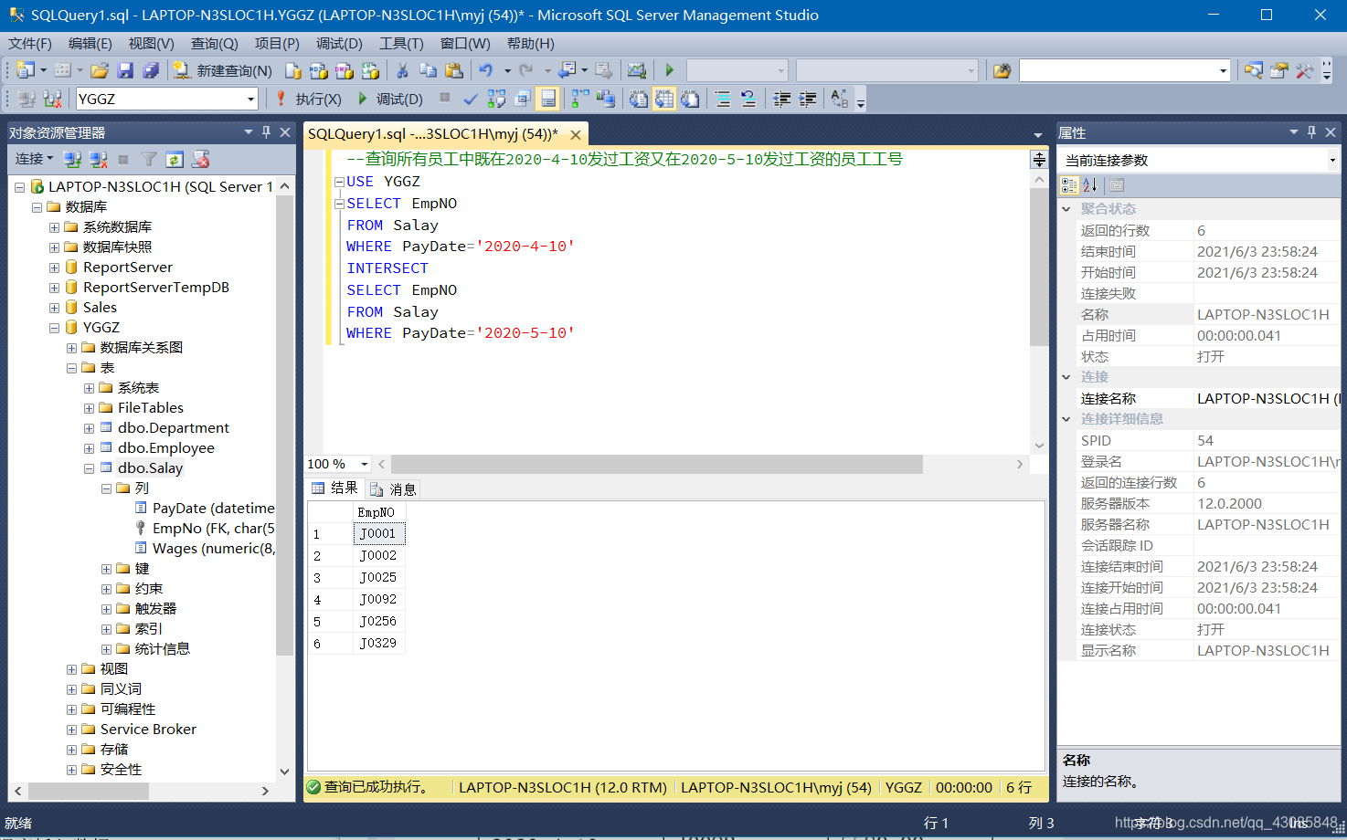Open the 文件(F) menu
Screen dimensions: 1347x840
tap(30, 43)
